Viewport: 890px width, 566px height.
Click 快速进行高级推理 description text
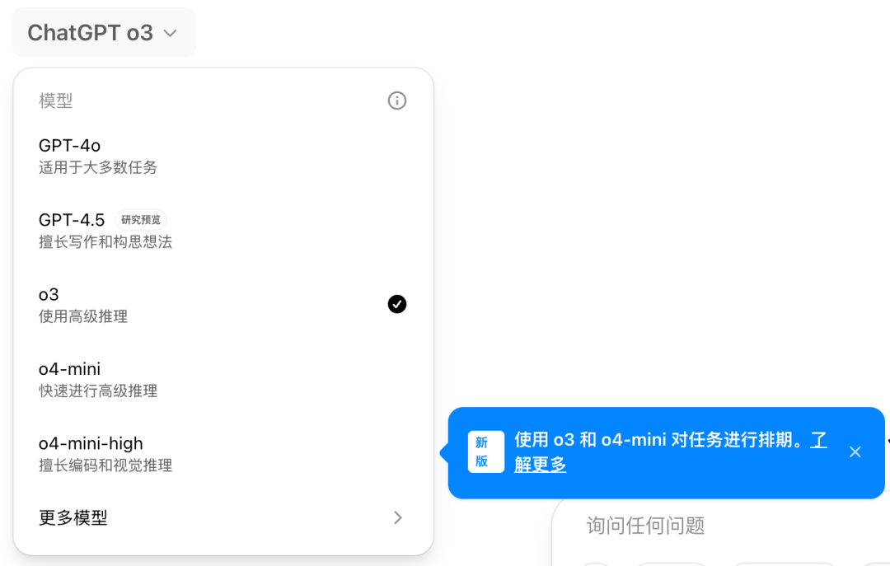coord(97,391)
